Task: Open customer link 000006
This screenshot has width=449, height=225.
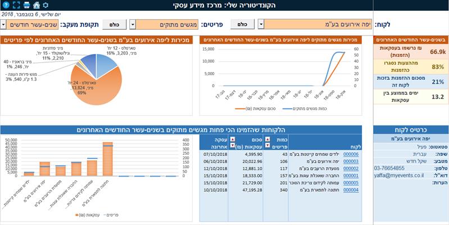Action: [351, 154]
